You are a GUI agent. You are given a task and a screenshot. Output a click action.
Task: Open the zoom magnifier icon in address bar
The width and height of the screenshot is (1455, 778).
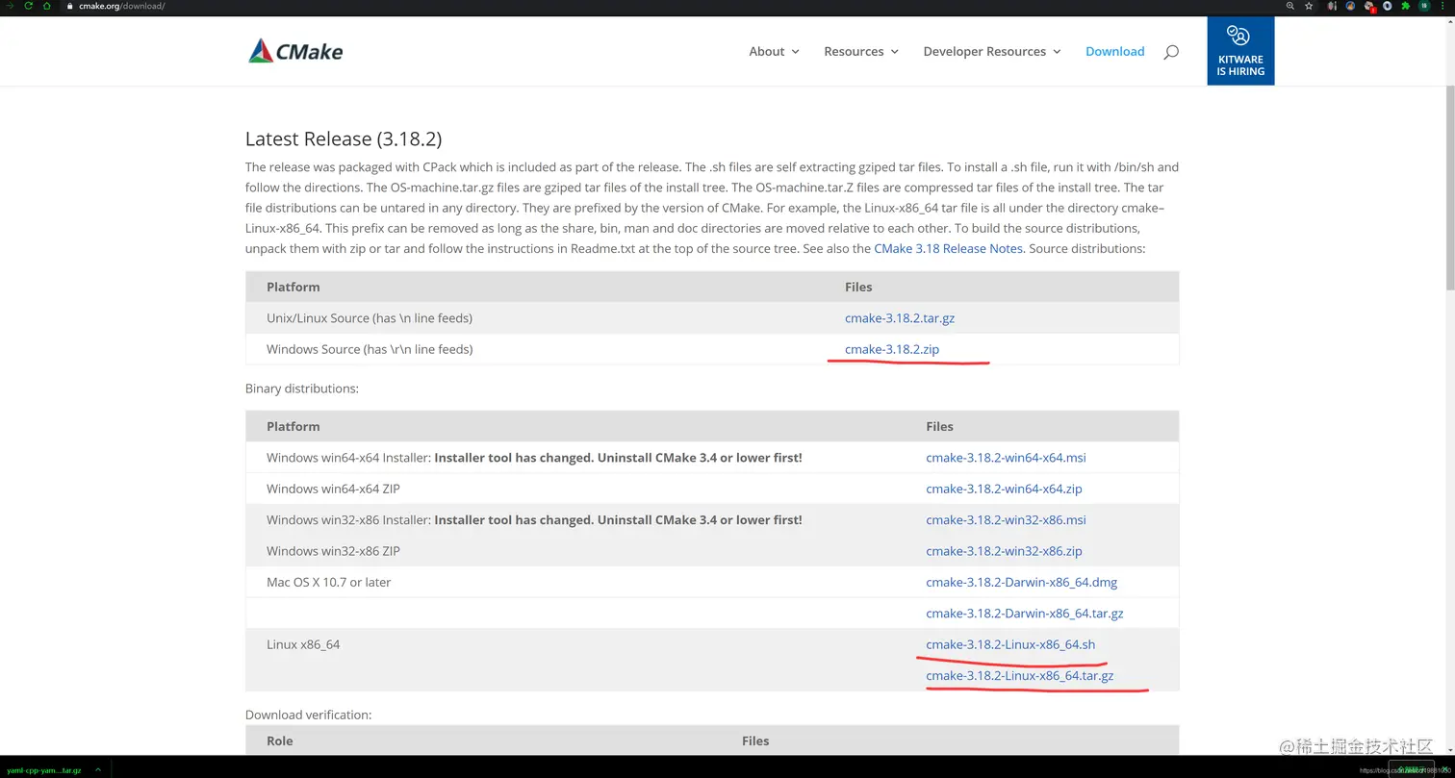1290,6
